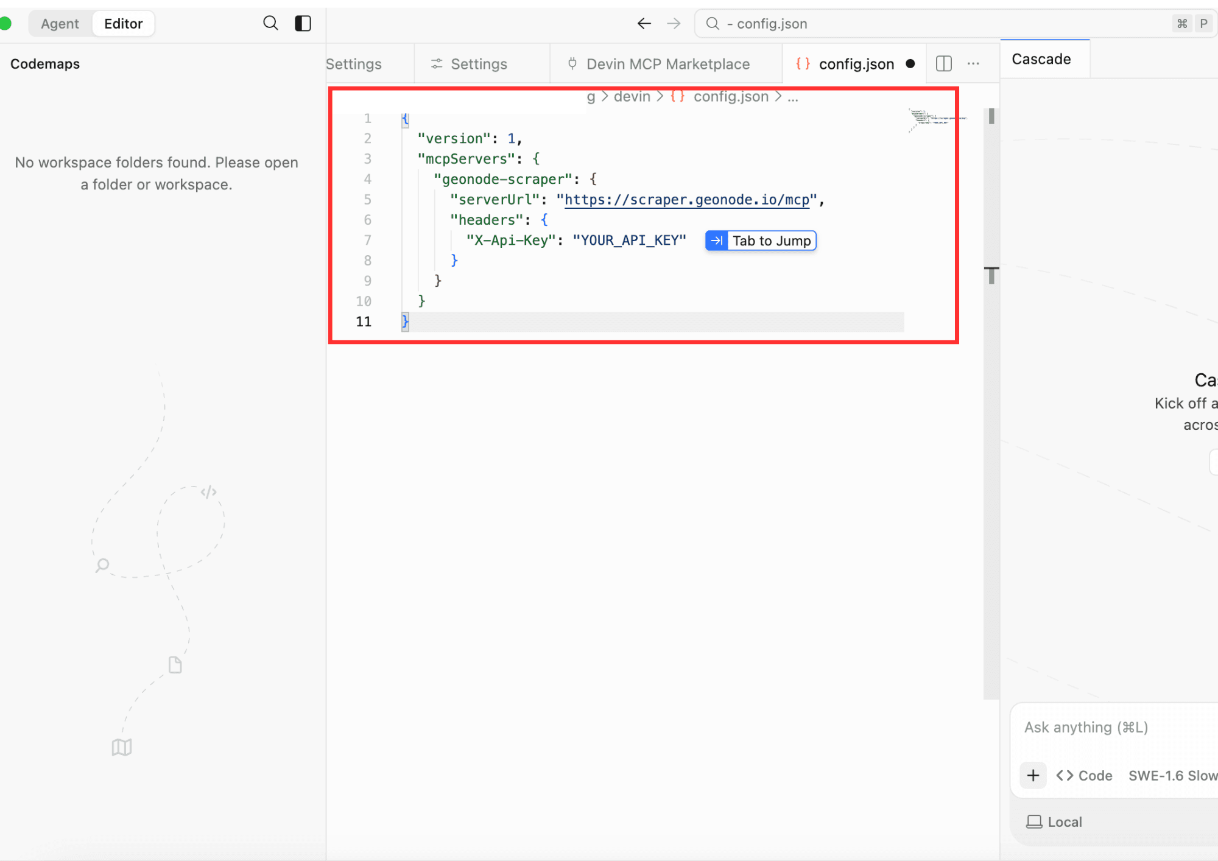Click the Tab to Jump suggestion
Screen dimensions: 1218x861
(761, 241)
